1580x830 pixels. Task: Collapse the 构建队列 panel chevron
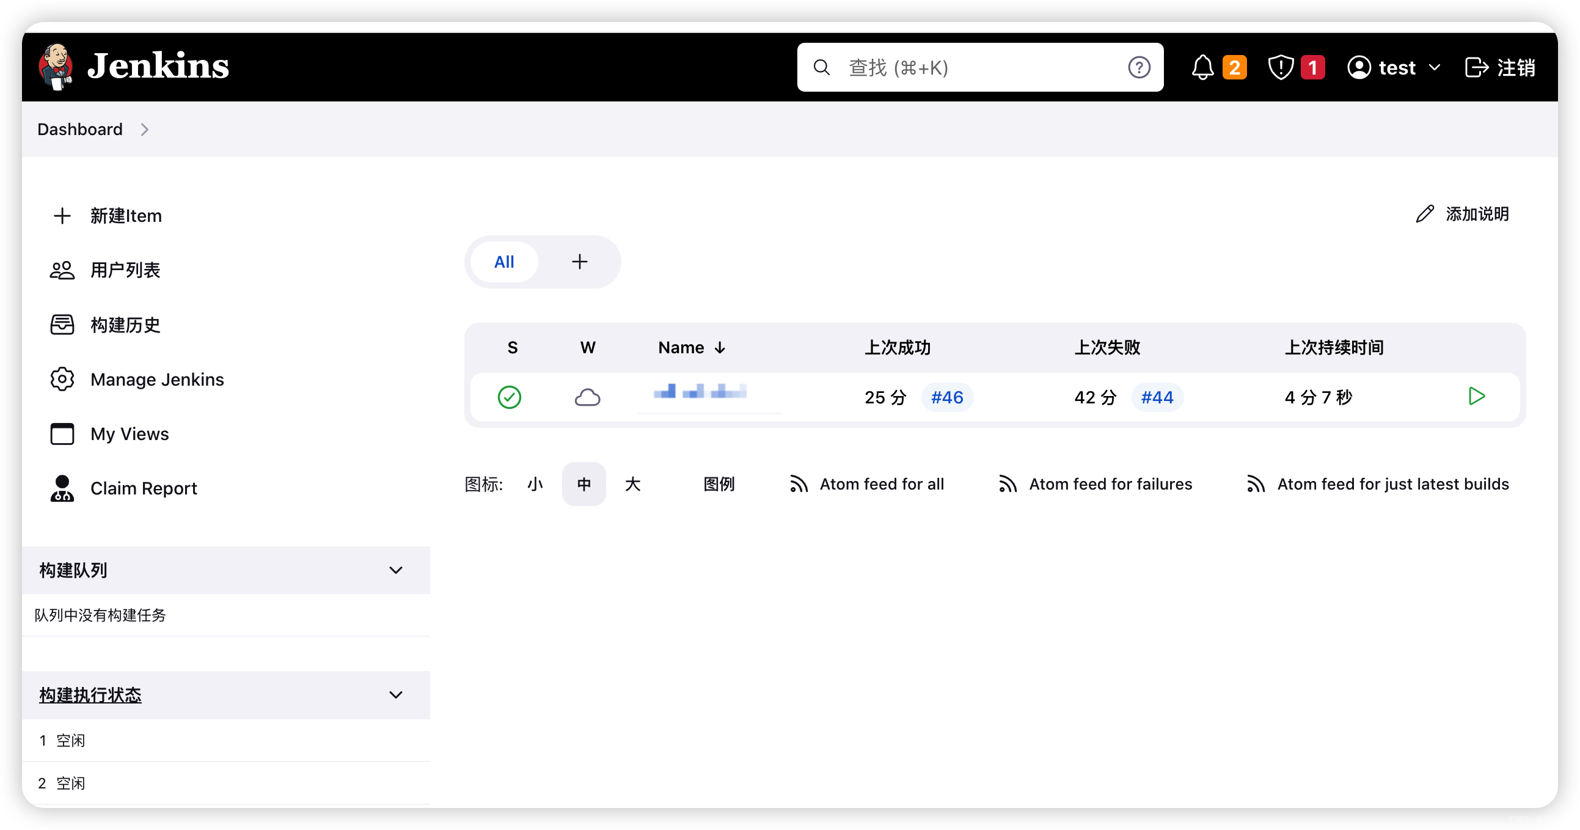(396, 570)
